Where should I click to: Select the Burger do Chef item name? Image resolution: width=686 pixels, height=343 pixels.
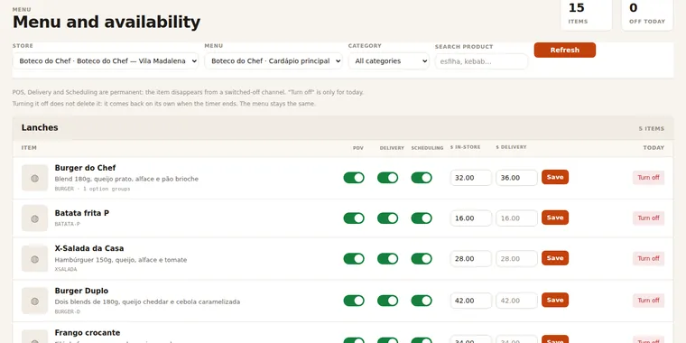click(x=86, y=168)
